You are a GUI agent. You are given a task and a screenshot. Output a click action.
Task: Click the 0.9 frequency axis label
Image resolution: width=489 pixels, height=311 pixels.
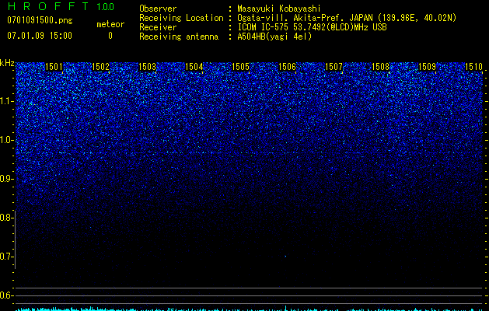point(7,179)
